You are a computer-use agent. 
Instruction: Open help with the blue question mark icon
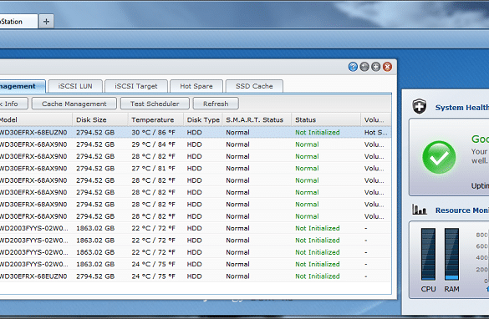click(353, 67)
